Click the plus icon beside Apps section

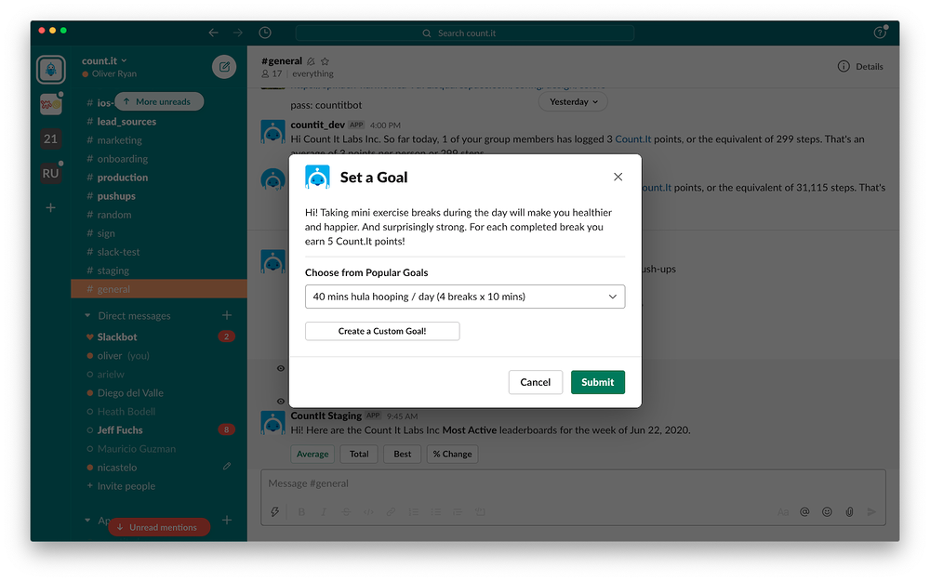(227, 520)
